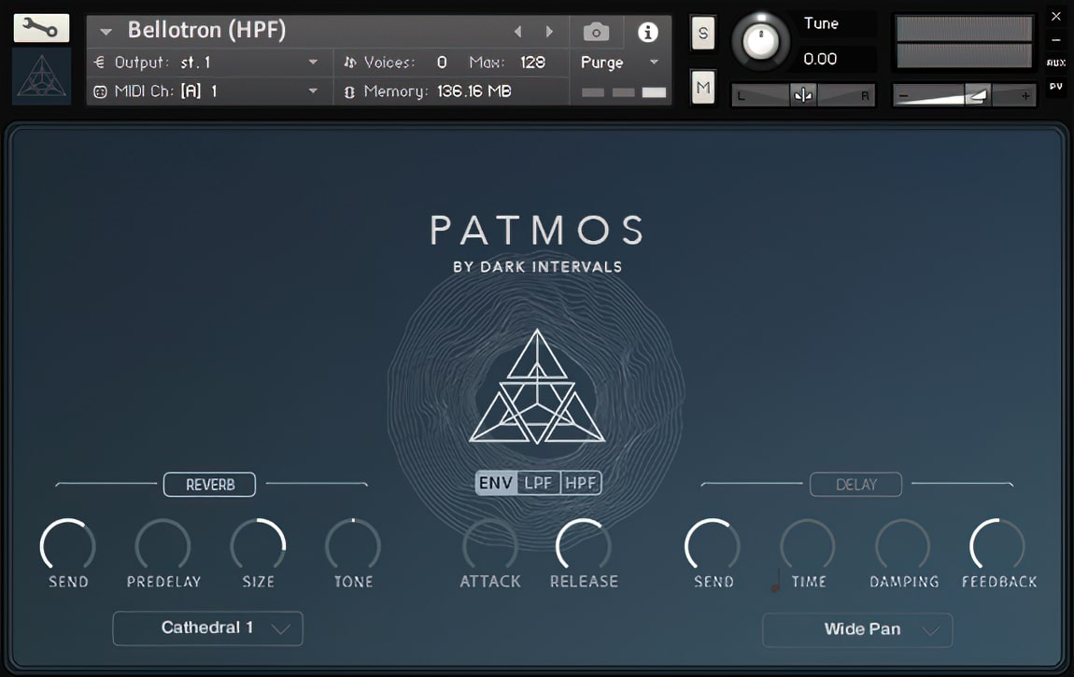Select the ENV tab
This screenshot has height=677, width=1074.
tap(496, 484)
